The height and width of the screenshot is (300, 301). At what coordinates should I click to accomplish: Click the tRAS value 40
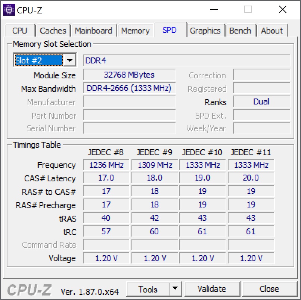point(106,218)
